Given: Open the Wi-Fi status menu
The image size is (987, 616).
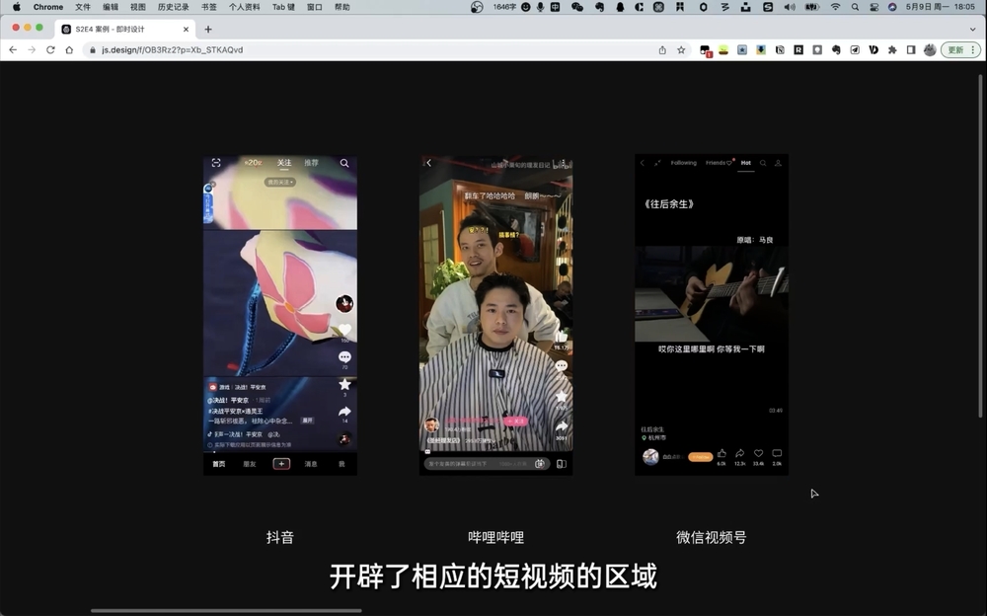Looking at the screenshot, I should click(835, 7).
